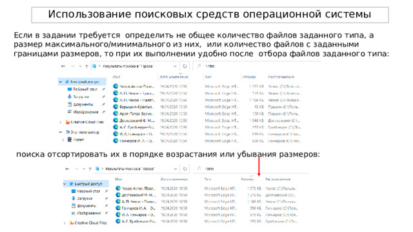Click Размер column header in lower window

(247, 179)
